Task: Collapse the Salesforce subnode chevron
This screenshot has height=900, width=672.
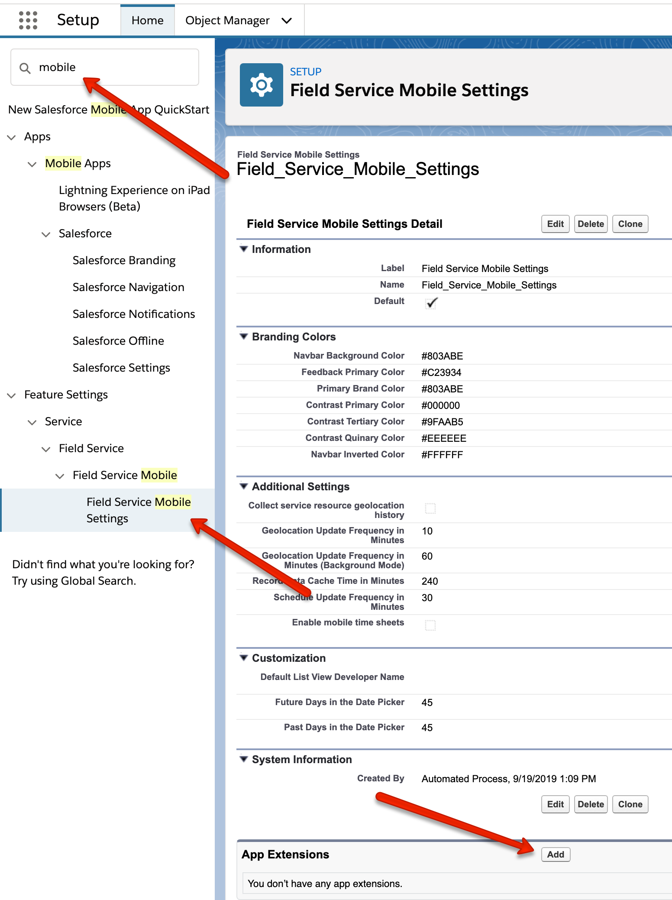Action: click(46, 234)
